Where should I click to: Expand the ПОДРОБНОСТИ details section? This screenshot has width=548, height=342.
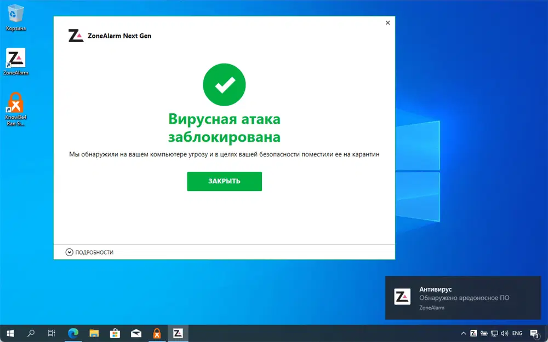pos(89,252)
